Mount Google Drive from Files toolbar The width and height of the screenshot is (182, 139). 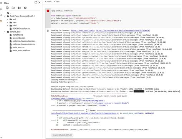(x=19, y=8)
